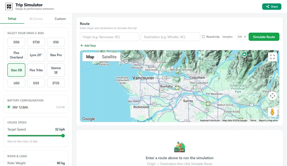287x166 pixels.
Task: Select the Lynx 20'' e-bike
Action: point(36,55)
